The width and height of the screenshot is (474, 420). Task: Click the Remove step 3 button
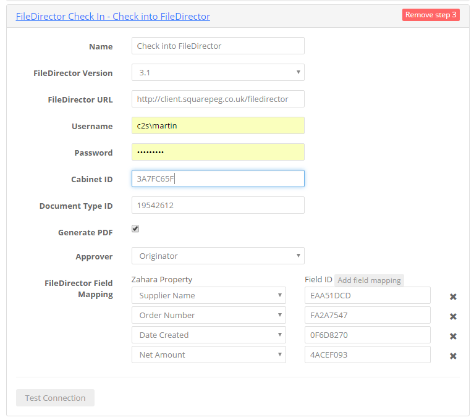pyautogui.click(x=431, y=15)
